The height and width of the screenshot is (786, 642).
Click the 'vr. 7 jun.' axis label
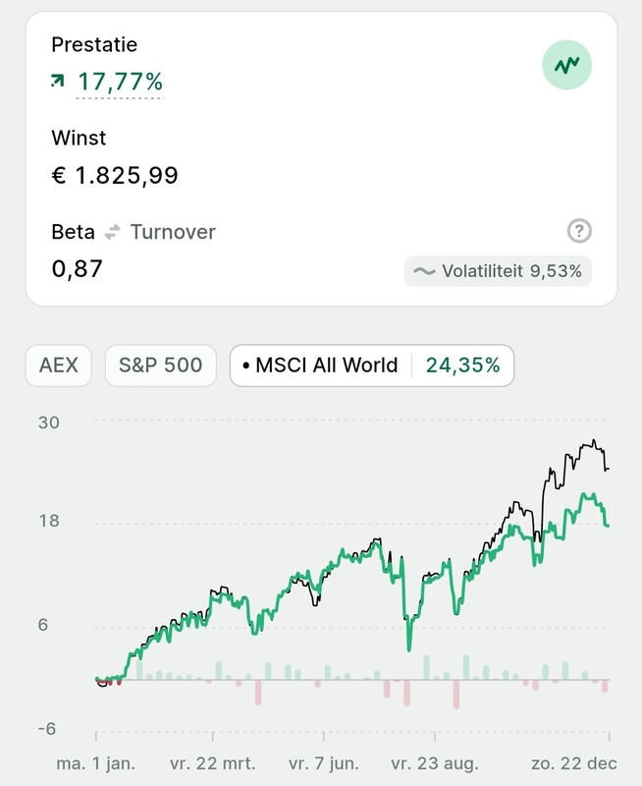pos(327,762)
